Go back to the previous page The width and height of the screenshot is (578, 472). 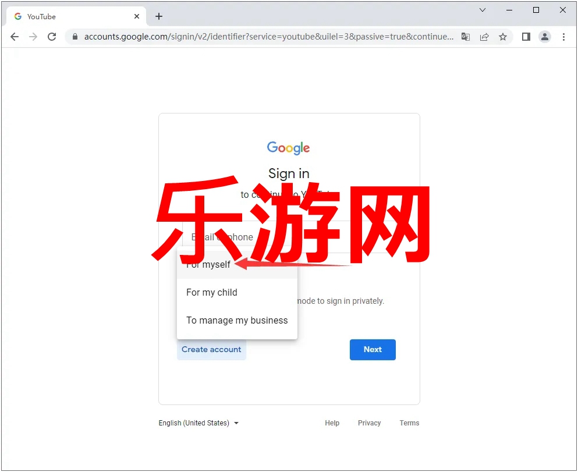click(15, 37)
